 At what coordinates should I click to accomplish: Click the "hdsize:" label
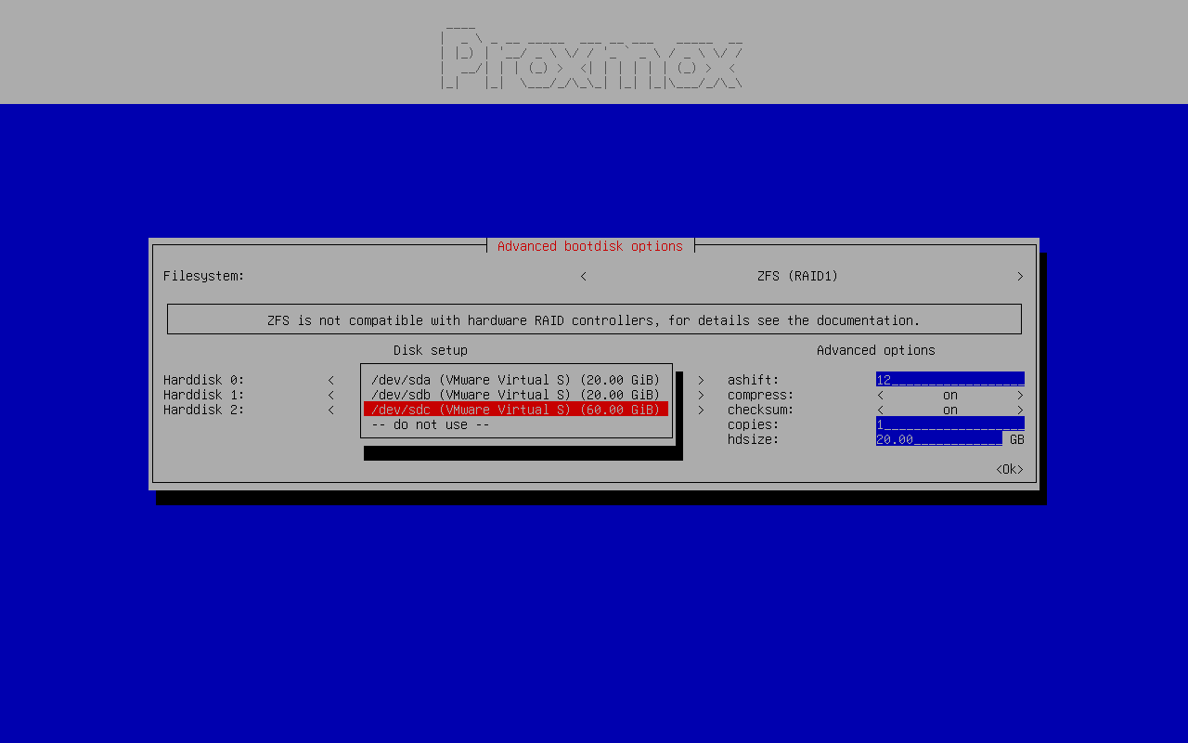click(x=754, y=439)
